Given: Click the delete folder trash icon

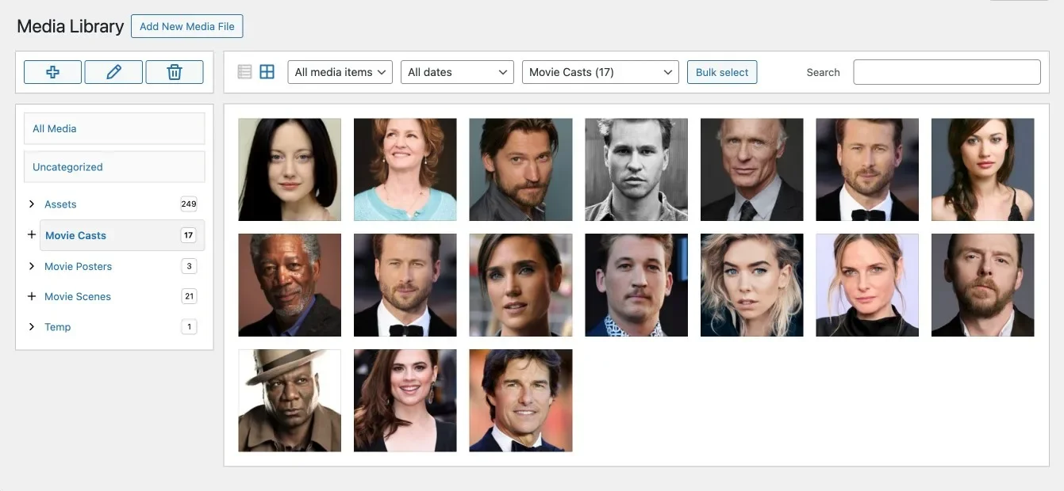Looking at the screenshot, I should pyautogui.click(x=175, y=72).
